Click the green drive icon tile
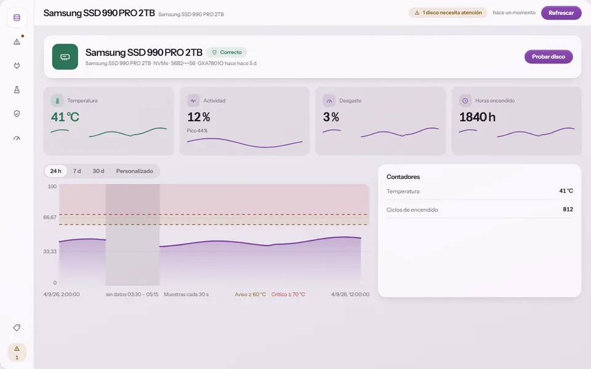591x369 pixels. (x=65, y=57)
